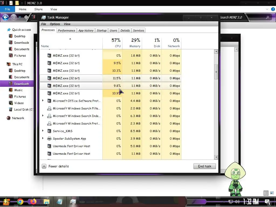Expand Microsoft Windows Search Indexer process

click(x=43, y=116)
